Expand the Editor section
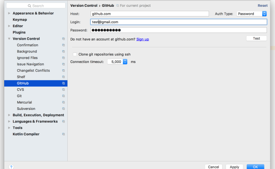275x169 pixels. 9,26
